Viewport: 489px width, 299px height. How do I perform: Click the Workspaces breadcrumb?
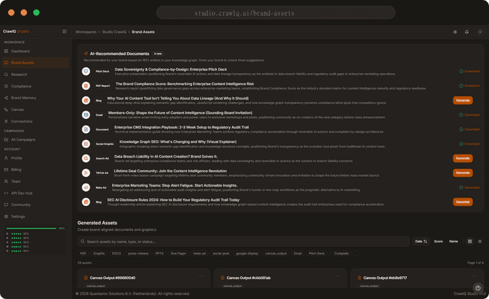(x=86, y=32)
